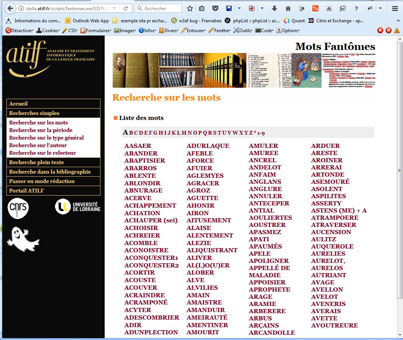This screenshot has width=403, height=340.
Task: Open the hamburger menu icon
Action: [x=395, y=8]
